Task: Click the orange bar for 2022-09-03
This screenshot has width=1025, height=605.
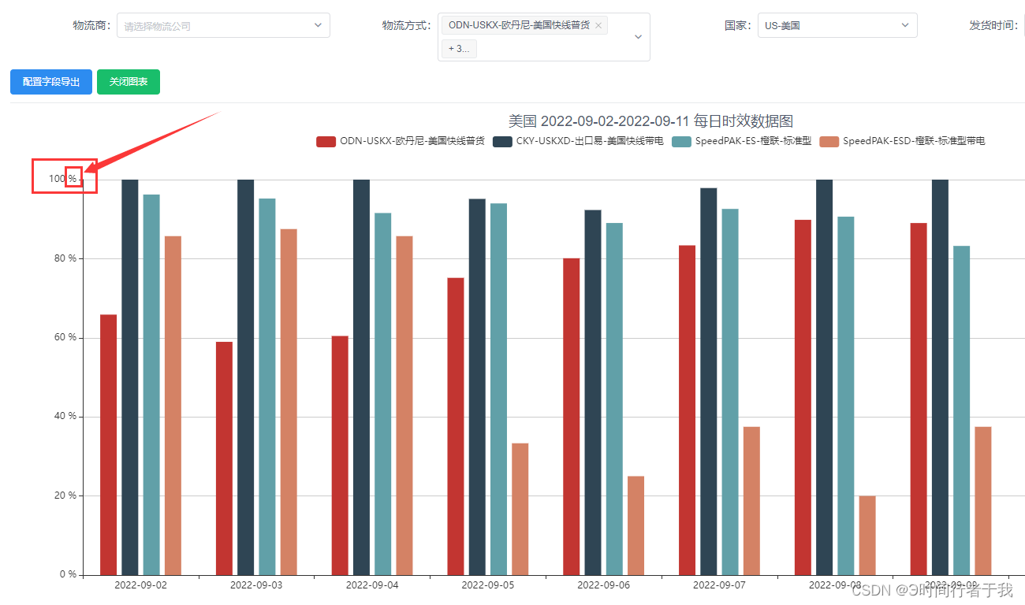Action: (289, 403)
